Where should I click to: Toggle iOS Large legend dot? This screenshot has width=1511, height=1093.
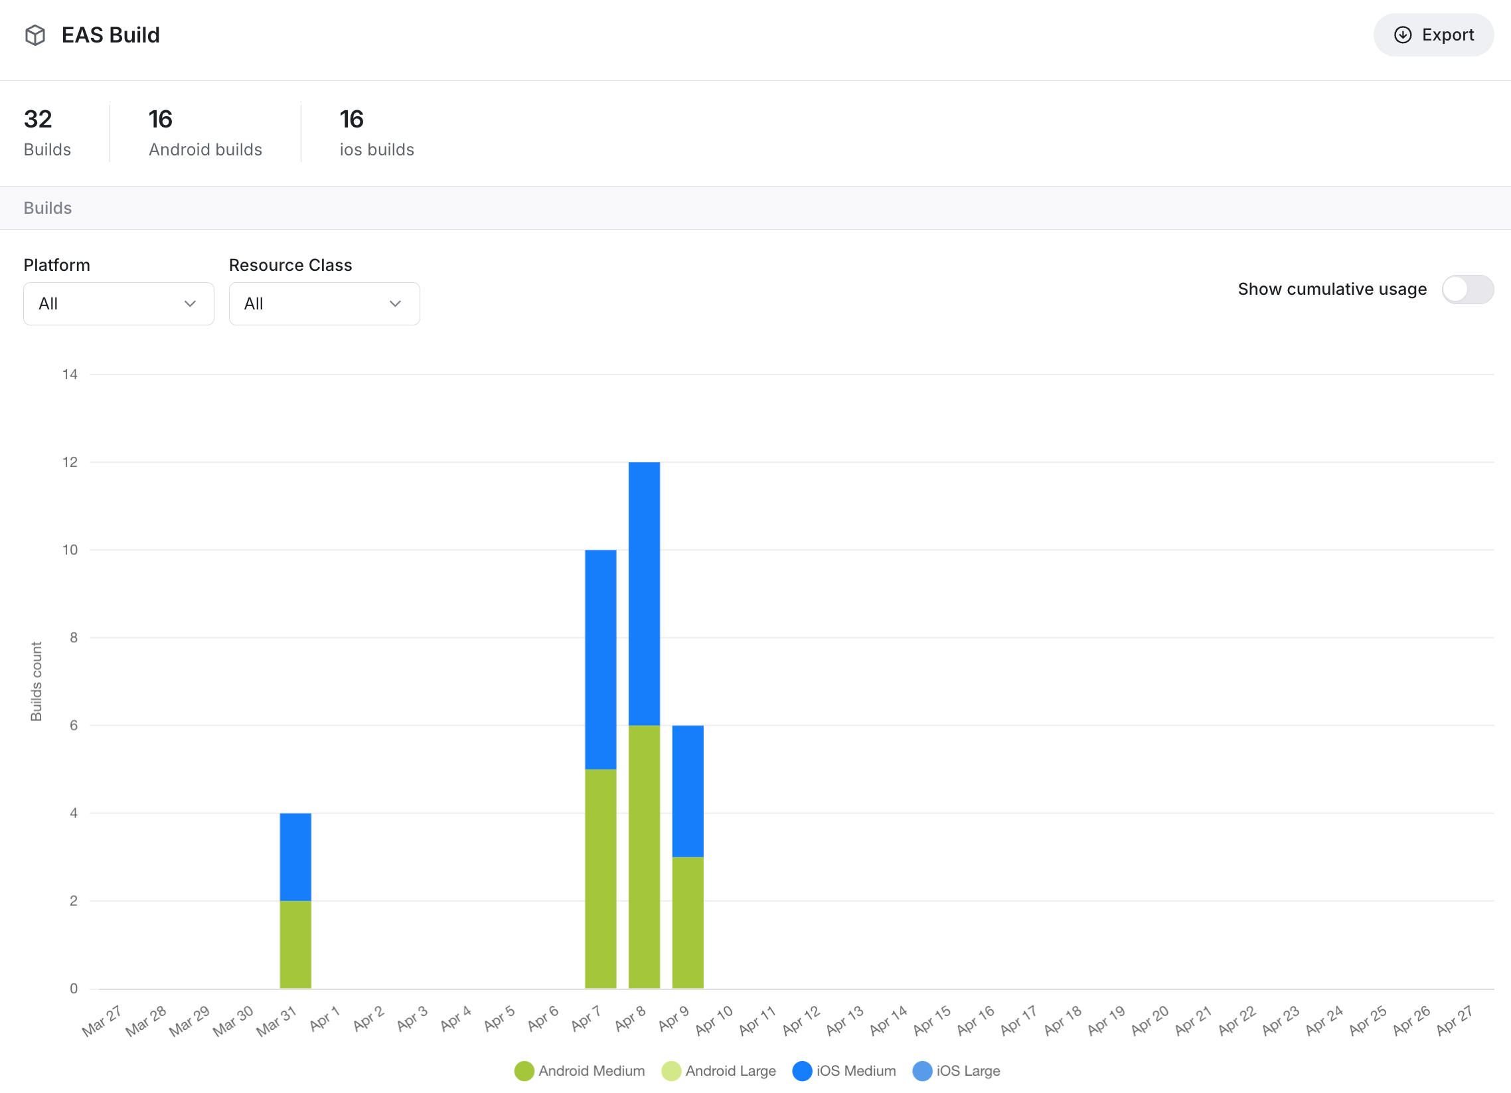(x=922, y=1070)
